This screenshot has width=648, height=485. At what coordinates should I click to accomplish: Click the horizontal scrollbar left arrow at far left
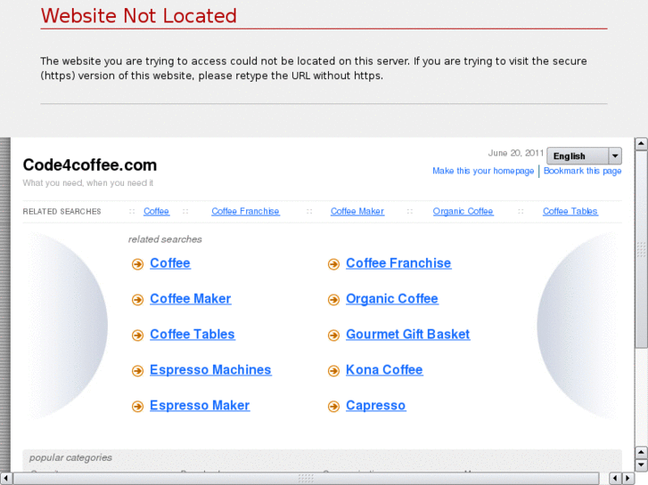(x=5, y=479)
